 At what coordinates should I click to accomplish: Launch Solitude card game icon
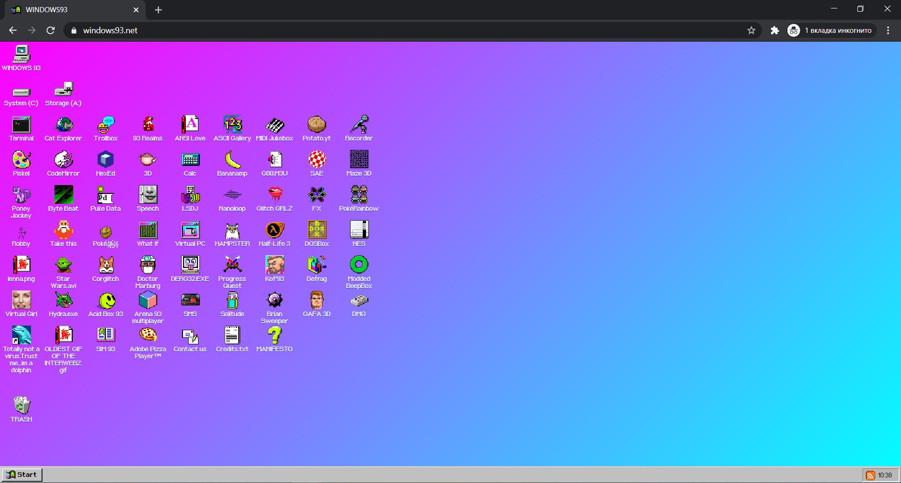pos(232,304)
